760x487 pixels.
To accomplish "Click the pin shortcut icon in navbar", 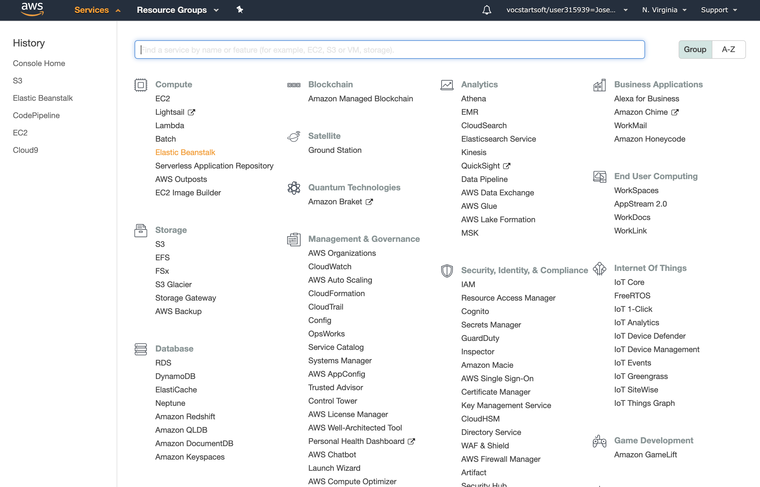I will (240, 10).
